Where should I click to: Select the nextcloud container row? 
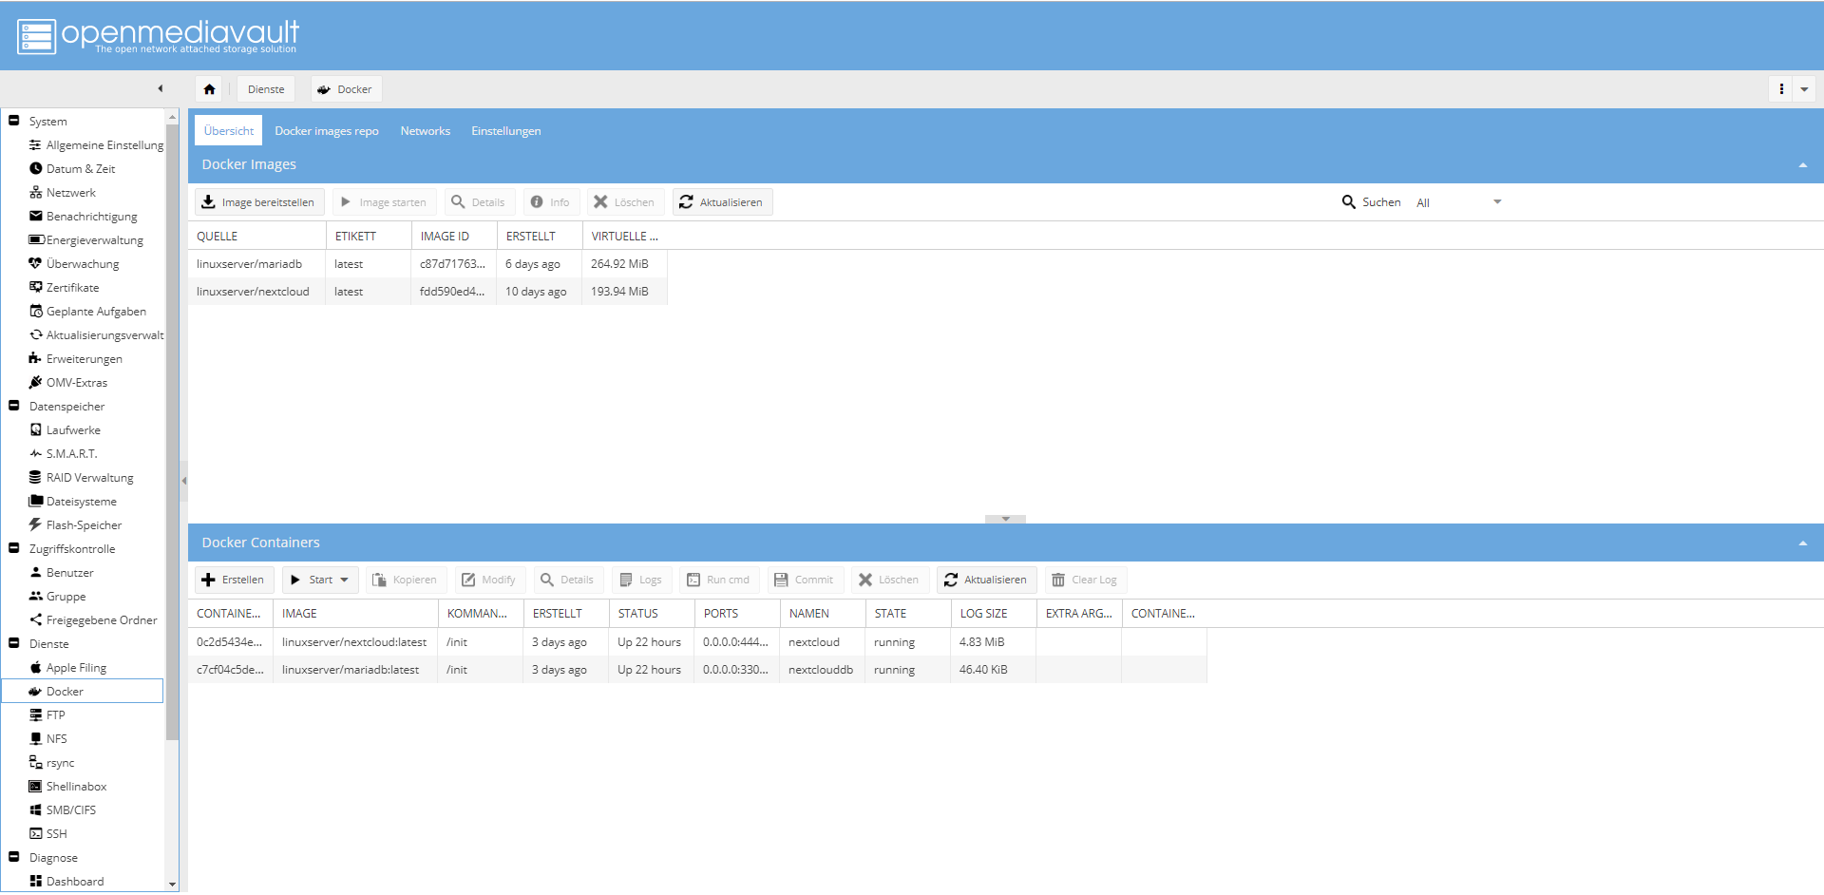697,642
